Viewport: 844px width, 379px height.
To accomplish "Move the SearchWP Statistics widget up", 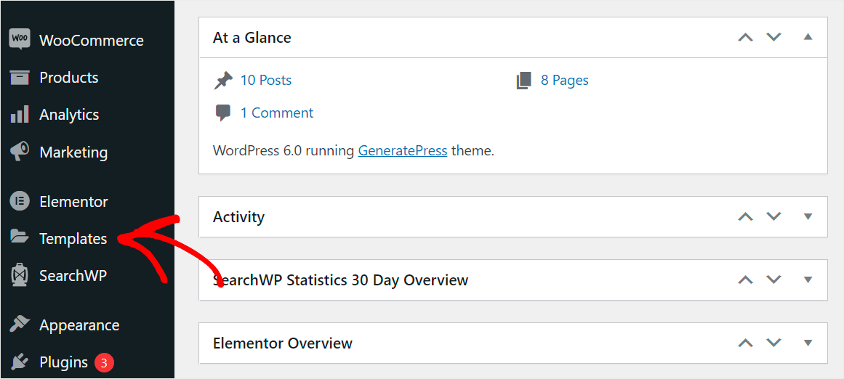I will point(746,280).
